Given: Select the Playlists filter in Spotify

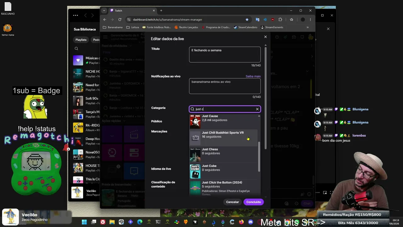Looking at the screenshot, I should 81,40.
